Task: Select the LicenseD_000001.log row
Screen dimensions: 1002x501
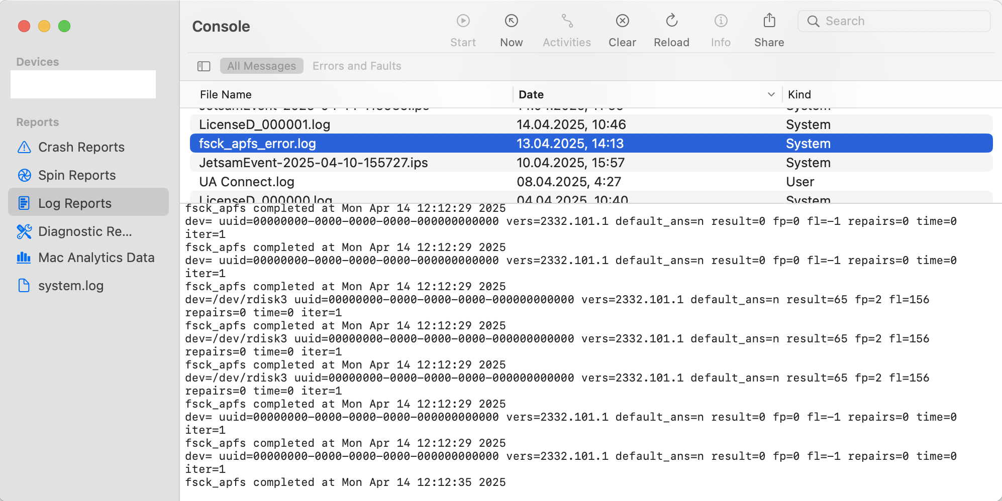Action: coord(591,124)
